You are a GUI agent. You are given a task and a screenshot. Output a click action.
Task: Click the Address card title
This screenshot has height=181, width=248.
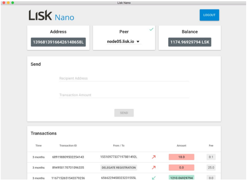58,31
